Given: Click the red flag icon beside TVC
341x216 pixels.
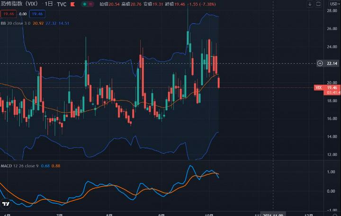Looking at the screenshot, I should click(72, 4).
